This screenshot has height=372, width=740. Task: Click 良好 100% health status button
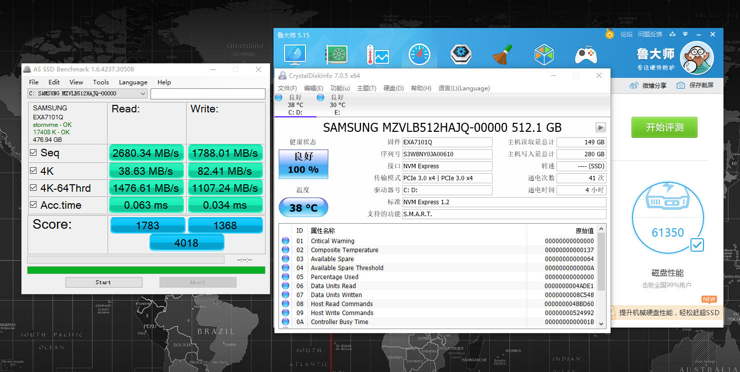[303, 164]
